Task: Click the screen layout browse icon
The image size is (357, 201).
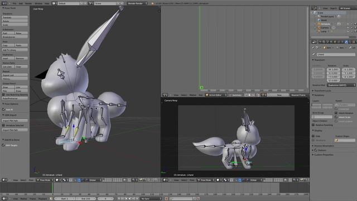Action: tap(55, 3)
